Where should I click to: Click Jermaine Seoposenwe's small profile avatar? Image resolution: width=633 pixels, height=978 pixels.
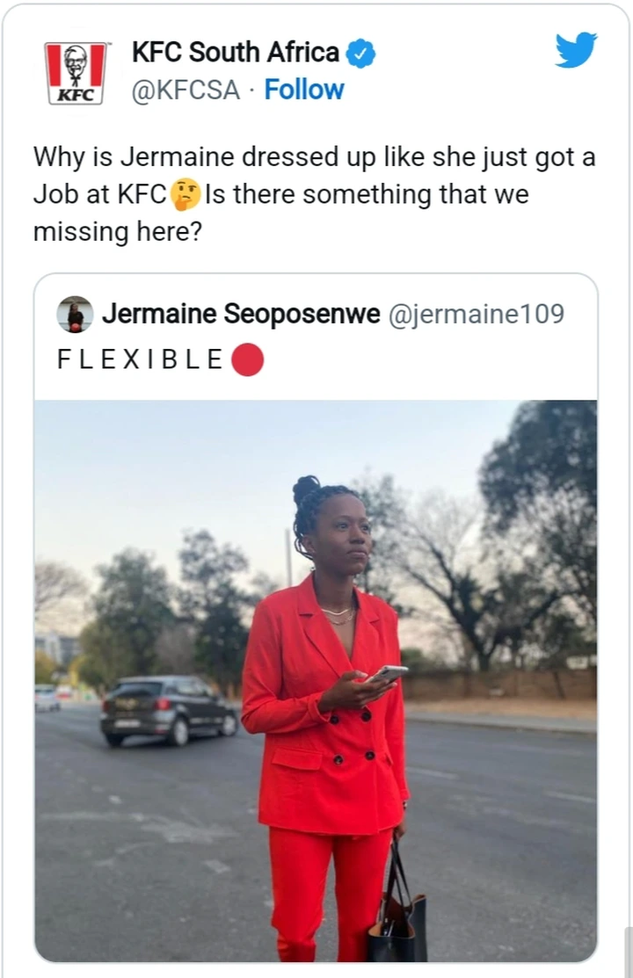tap(75, 314)
